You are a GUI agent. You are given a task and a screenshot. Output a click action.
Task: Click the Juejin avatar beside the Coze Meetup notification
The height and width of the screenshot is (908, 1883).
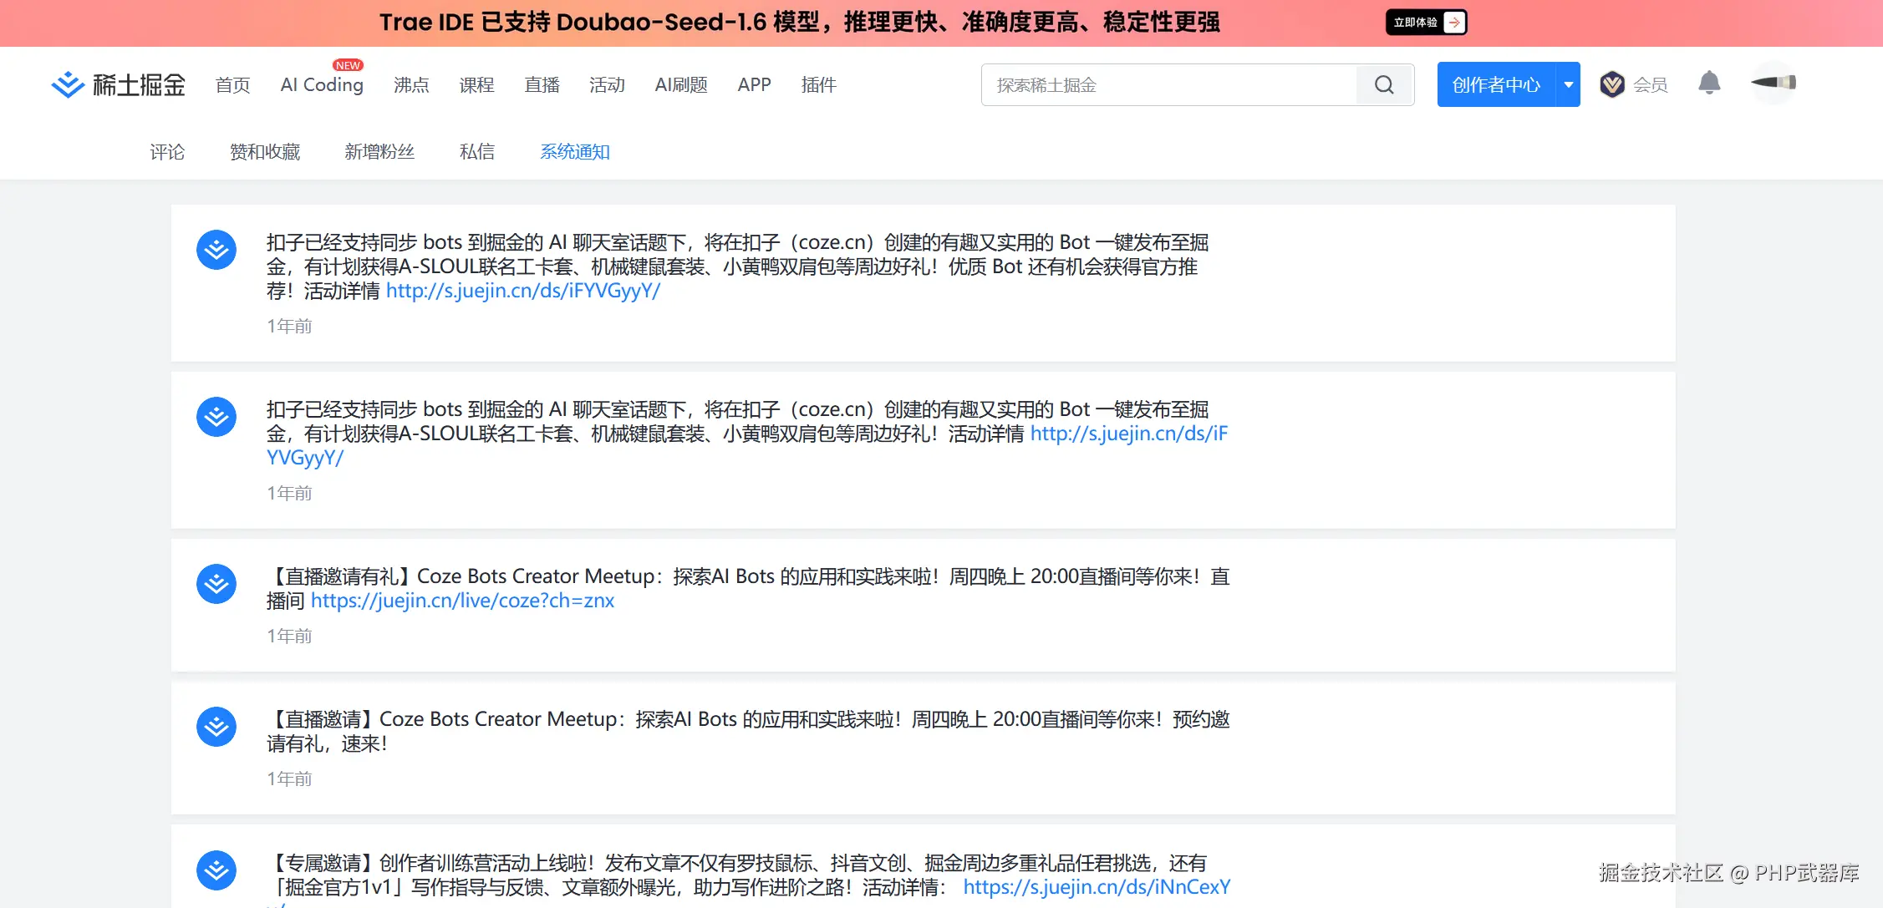click(x=216, y=583)
